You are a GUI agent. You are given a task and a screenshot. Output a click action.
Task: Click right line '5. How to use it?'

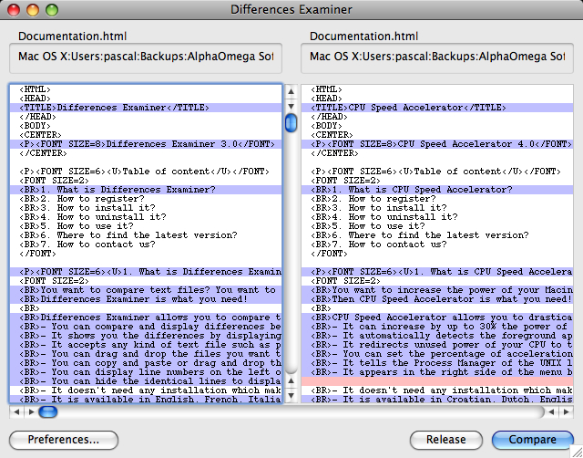click(x=437, y=226)
